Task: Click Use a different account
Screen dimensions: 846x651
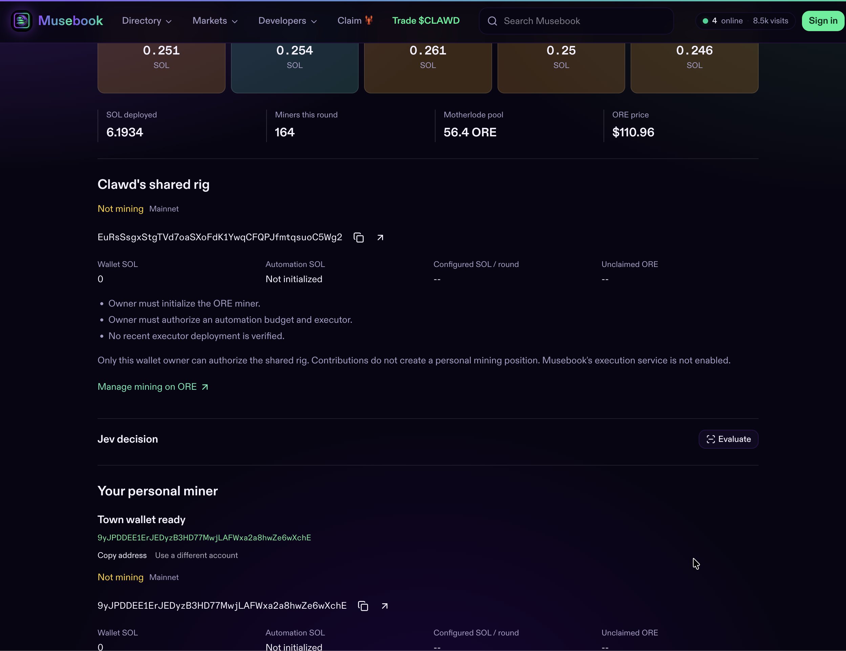Action: tap(196, 555)
